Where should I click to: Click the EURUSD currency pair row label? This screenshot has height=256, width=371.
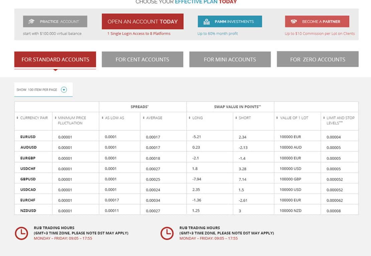28,137
